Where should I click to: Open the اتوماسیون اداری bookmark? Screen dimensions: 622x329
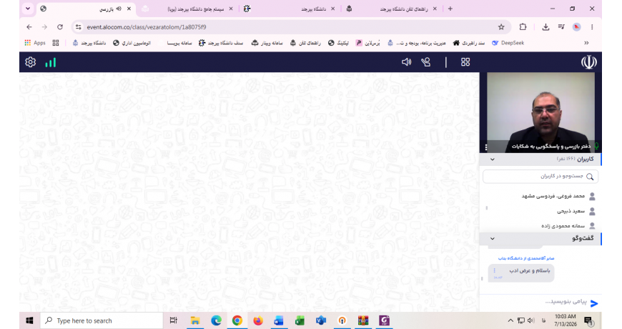coord(132,43)
